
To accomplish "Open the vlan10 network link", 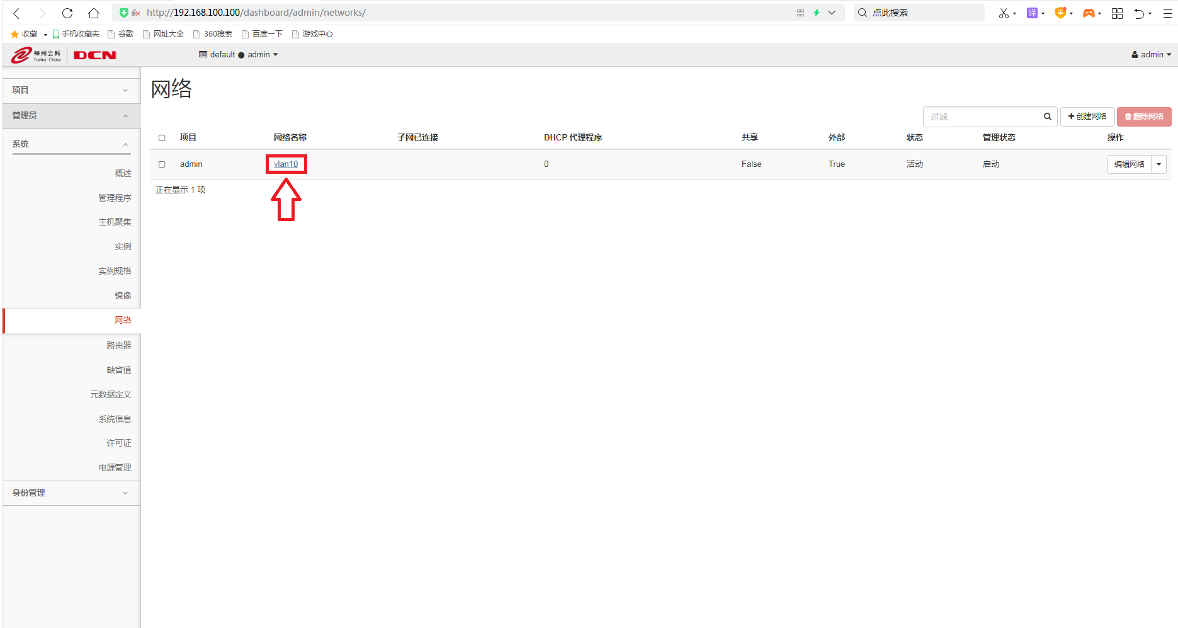I will 286,164.
